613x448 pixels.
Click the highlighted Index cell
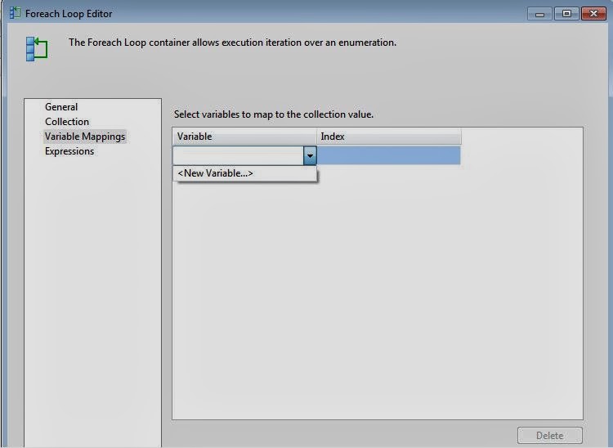point(388,155)
